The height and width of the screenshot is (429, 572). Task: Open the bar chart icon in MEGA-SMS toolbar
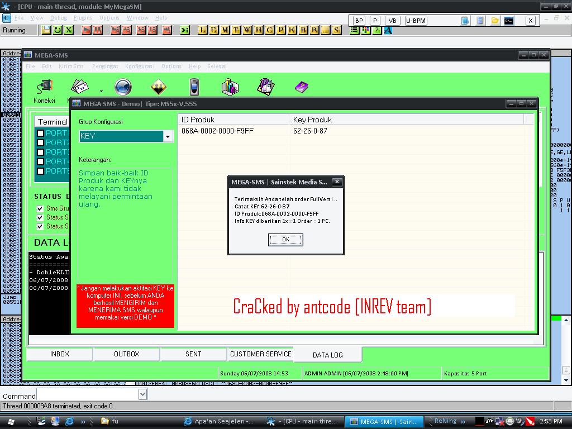click(x=230, y=87)
